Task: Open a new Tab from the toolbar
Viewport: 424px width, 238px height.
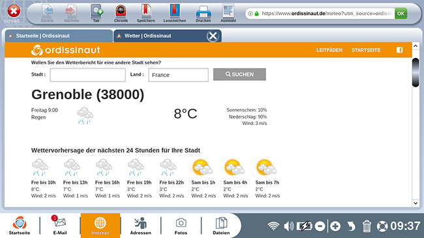Action: click(97, 13)
